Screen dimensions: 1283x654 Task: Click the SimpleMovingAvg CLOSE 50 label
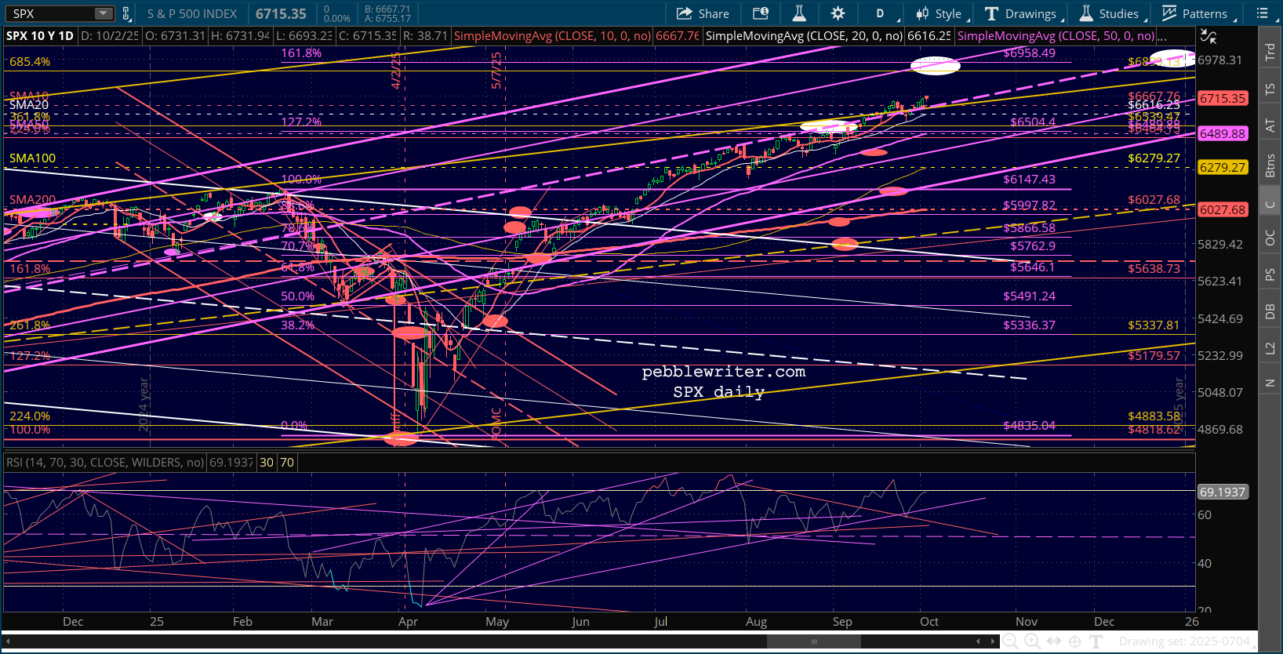click(x=1056, y=36)
